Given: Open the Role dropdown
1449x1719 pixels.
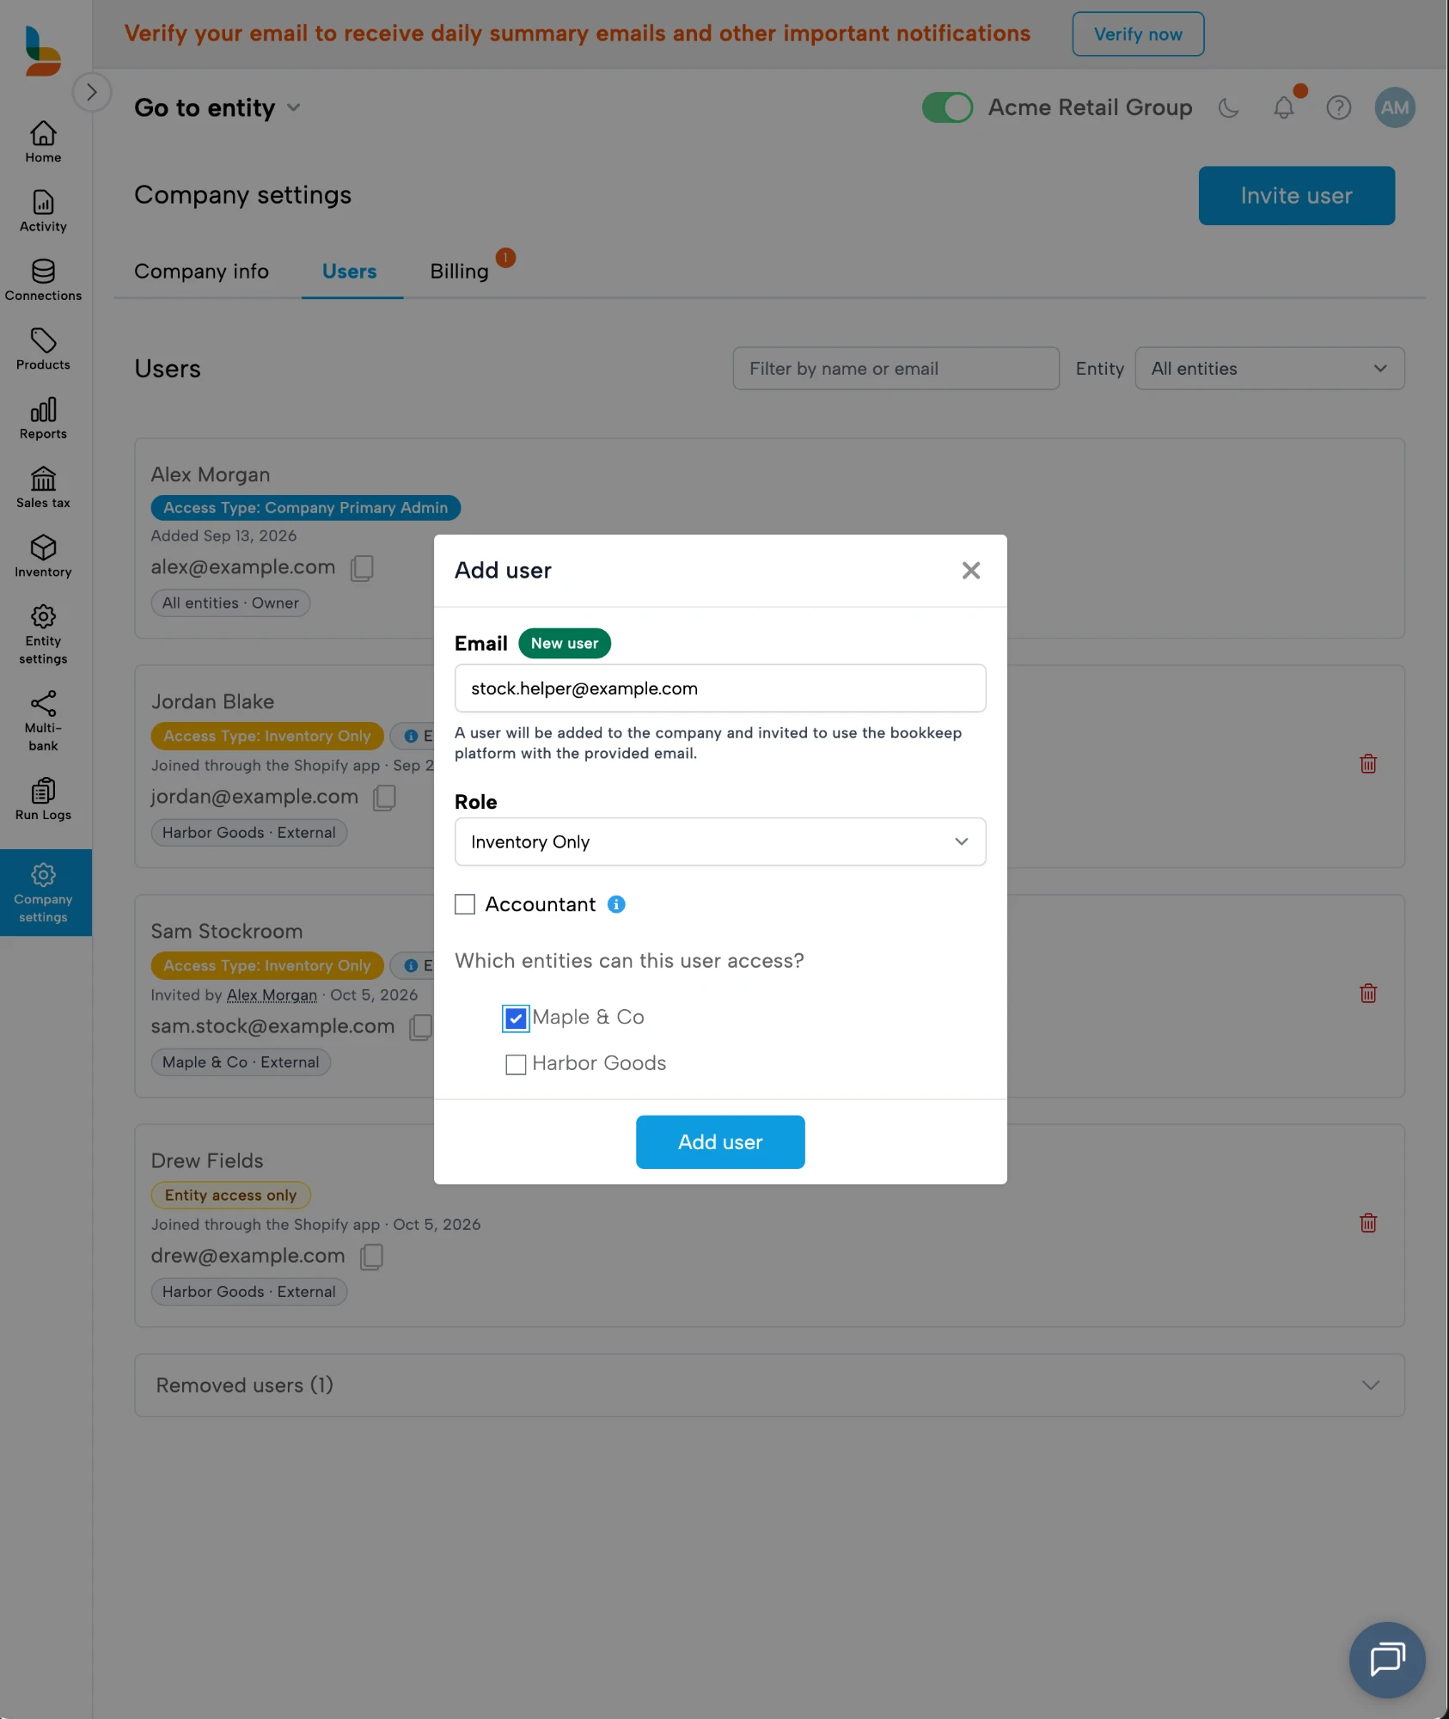Looking at the screenshot, I should [720, 841].
